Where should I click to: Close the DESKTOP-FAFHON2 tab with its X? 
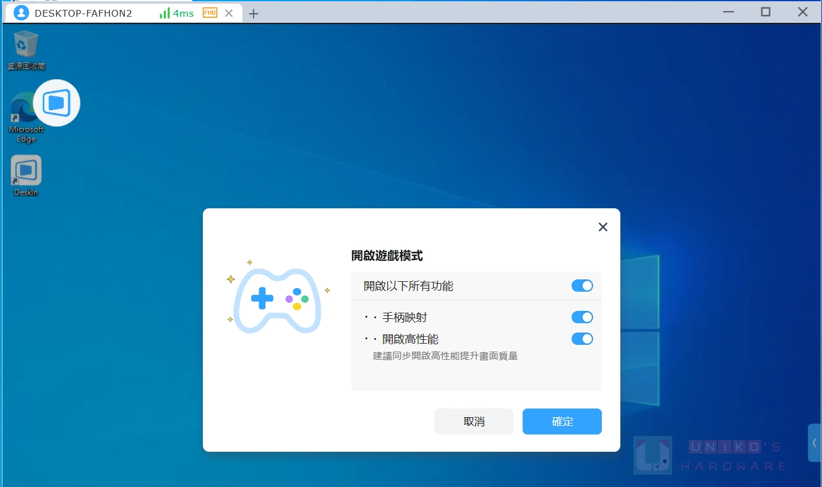tap(229, 12)
